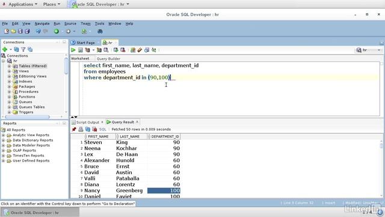
Task: Click the Explain Plan icon
Action: [87, 50]
